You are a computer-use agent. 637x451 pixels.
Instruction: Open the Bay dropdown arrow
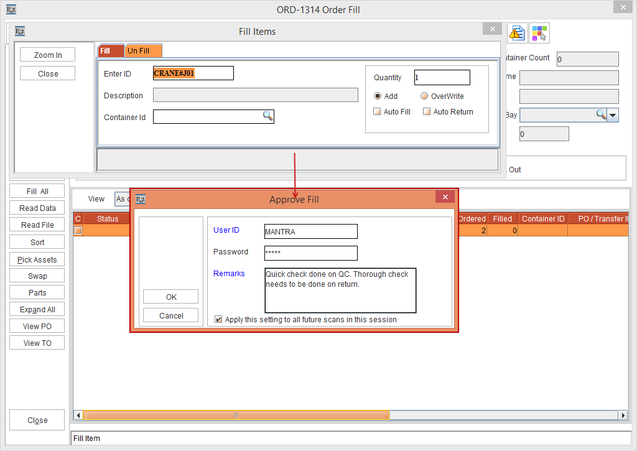(613, 115)
